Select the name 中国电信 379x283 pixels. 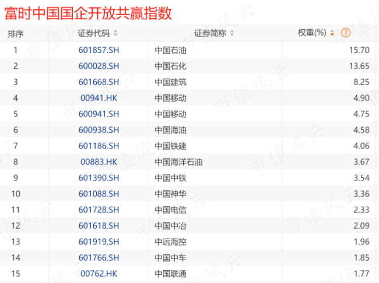point(171,210)
